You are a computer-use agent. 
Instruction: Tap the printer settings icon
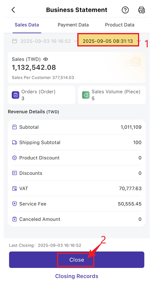coord(142,10)
